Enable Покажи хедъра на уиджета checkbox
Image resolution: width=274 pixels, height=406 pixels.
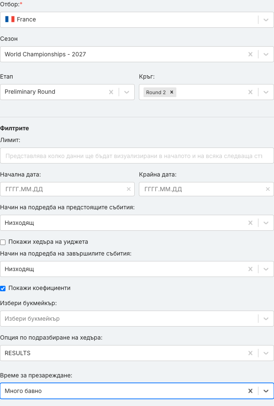click(x=3, y=243)
